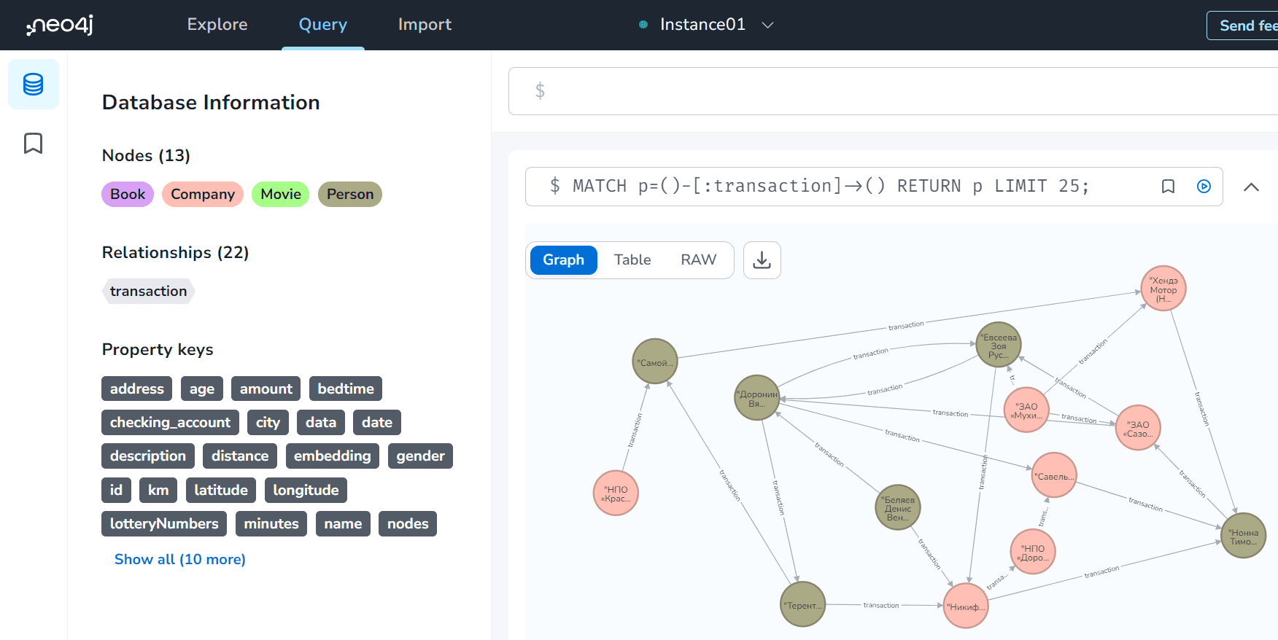
Task: Bookmark the MATCH transaction query
Action: pyautogui.click(x=1168, y=187)
